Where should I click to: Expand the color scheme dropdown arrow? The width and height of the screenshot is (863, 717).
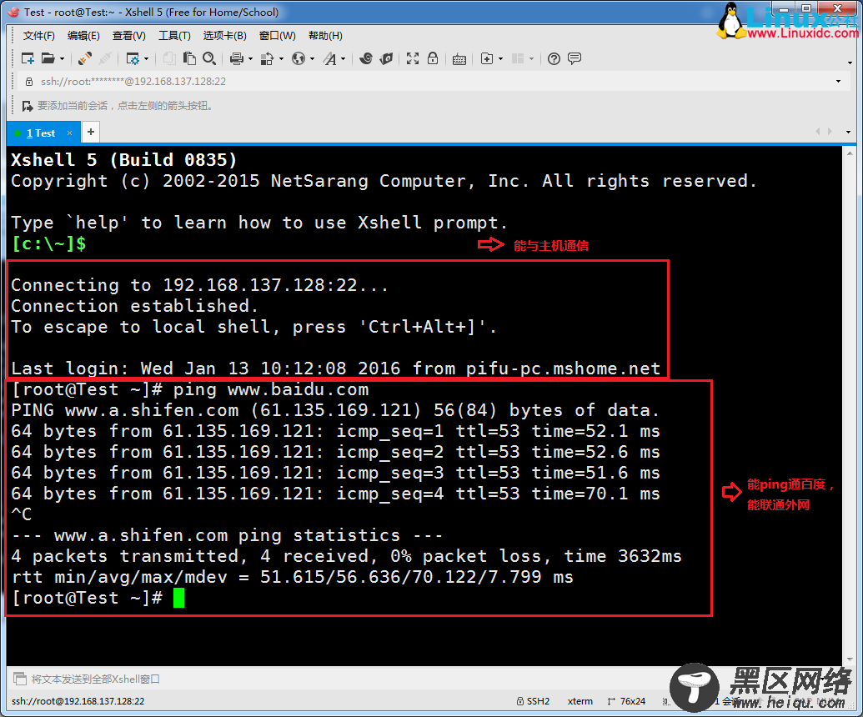281,58
